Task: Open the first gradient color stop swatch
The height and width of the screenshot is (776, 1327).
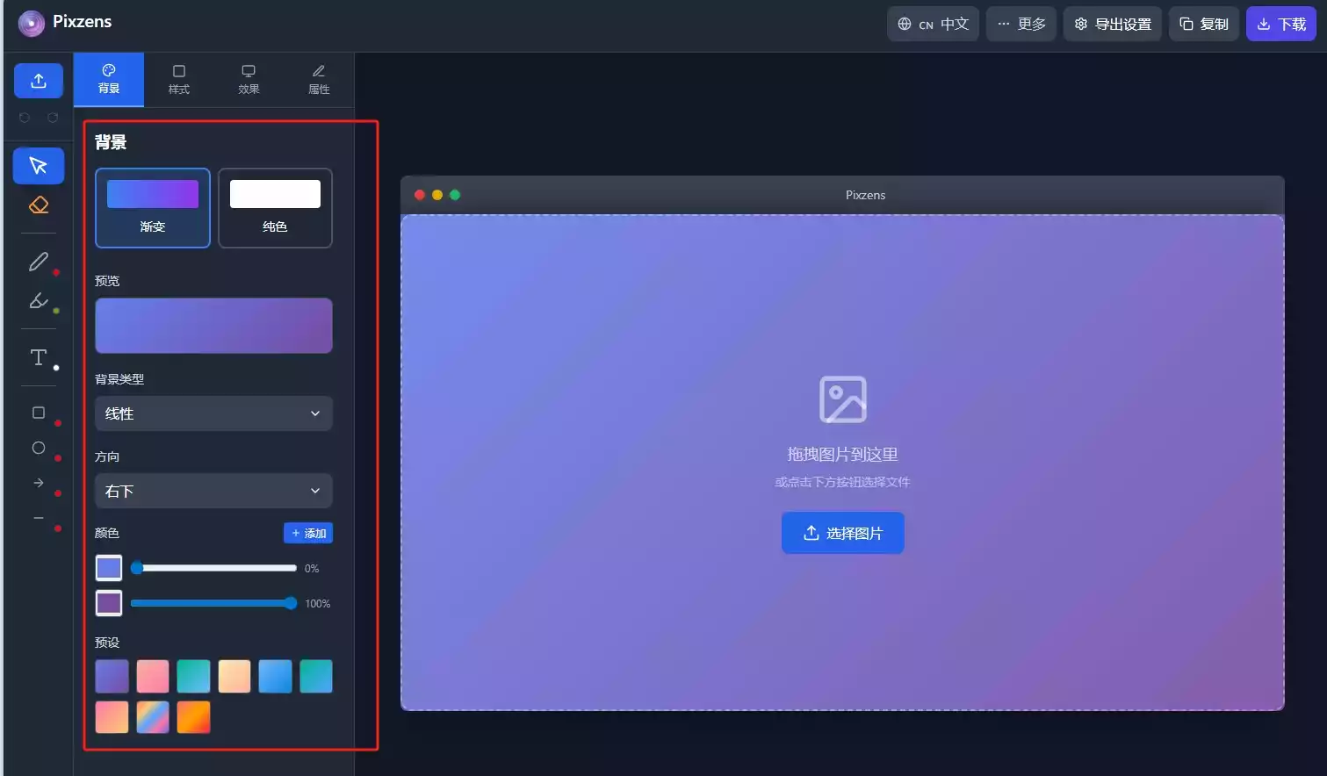Action: [109, 568]
